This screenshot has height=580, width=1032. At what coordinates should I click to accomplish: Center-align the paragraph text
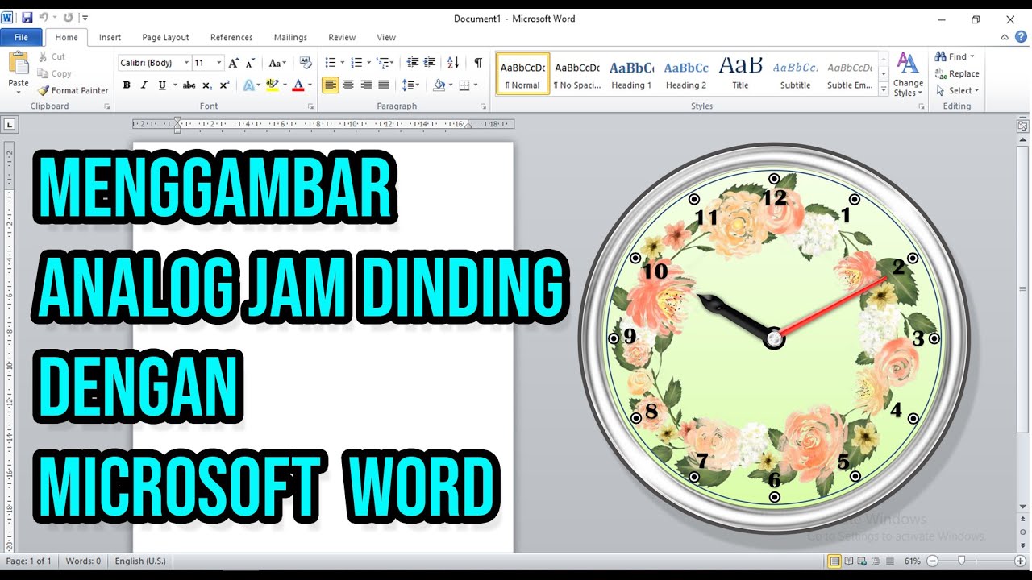point(348,85)
